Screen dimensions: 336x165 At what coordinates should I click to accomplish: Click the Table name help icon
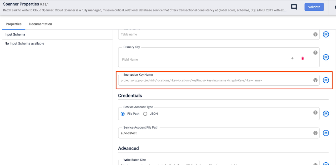pos(315,34)
